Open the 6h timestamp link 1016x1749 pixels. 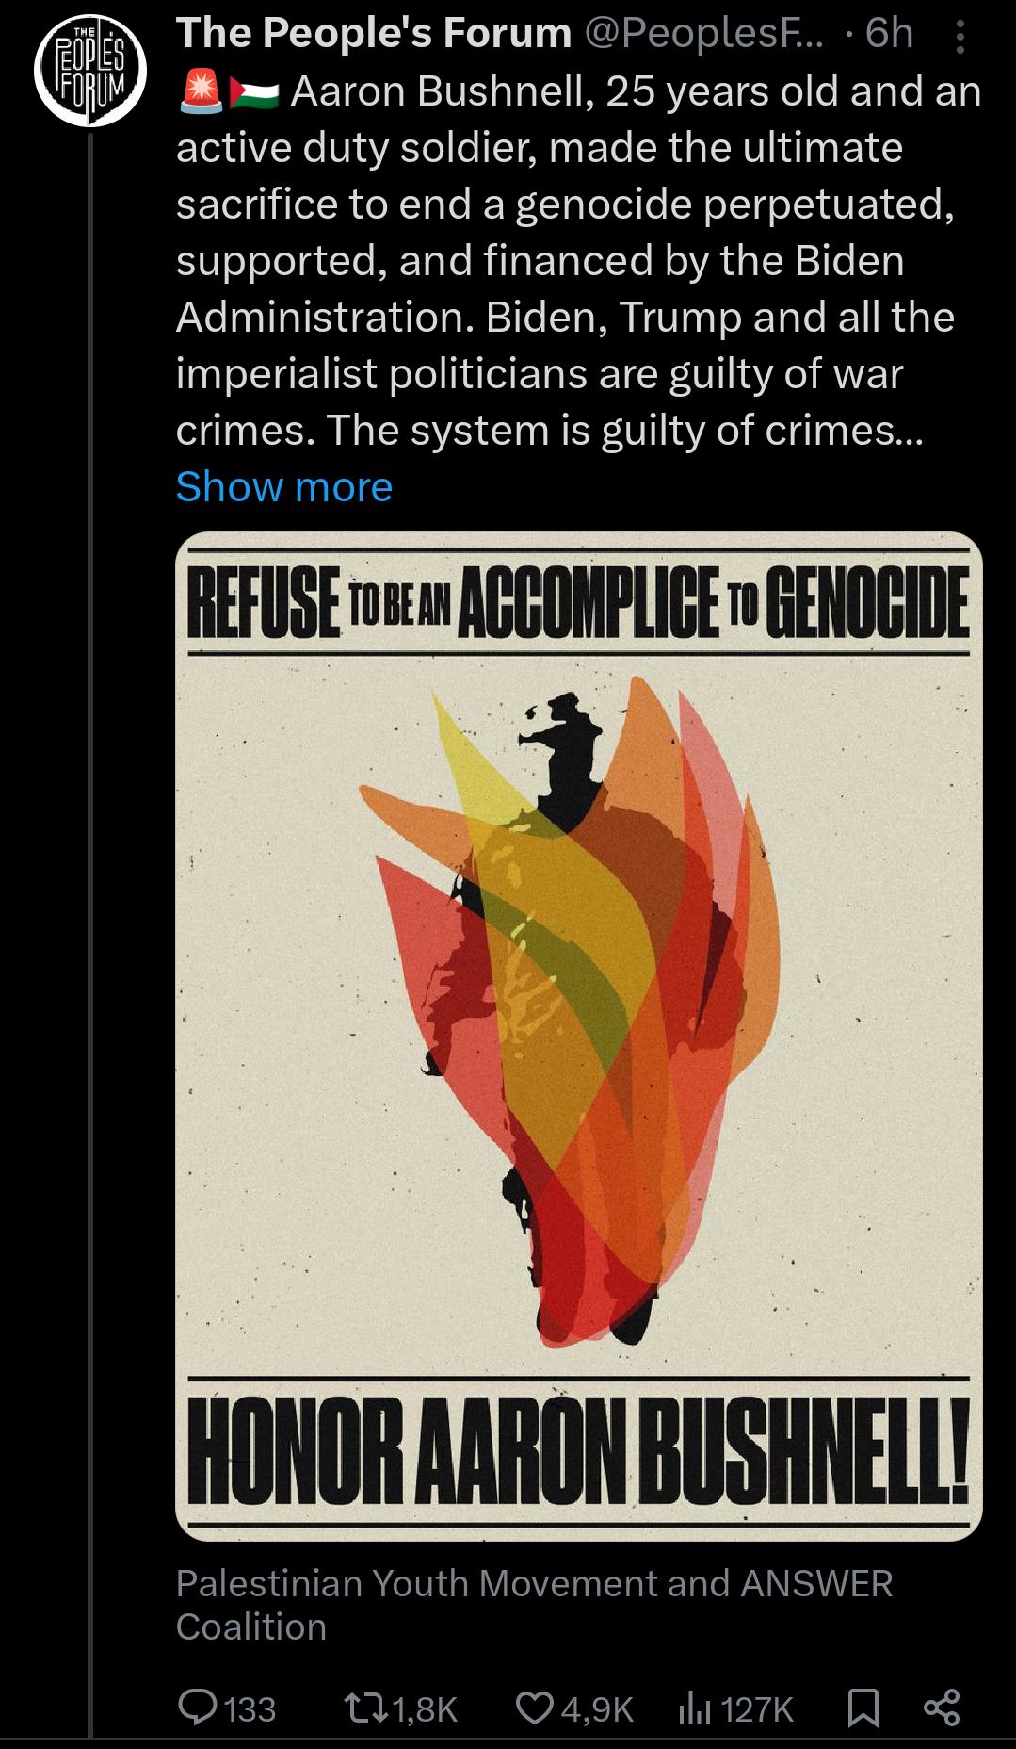click(x=889, y=34)
